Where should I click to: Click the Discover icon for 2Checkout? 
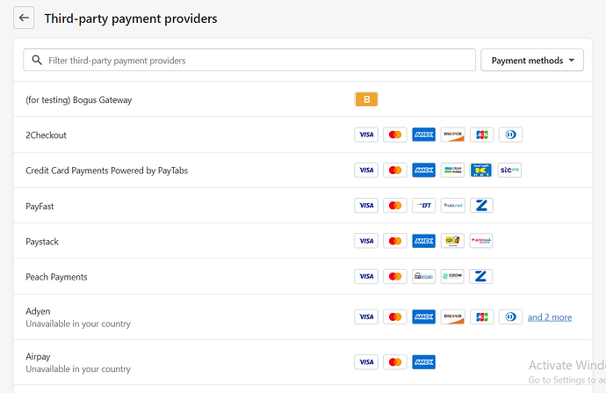452,135
